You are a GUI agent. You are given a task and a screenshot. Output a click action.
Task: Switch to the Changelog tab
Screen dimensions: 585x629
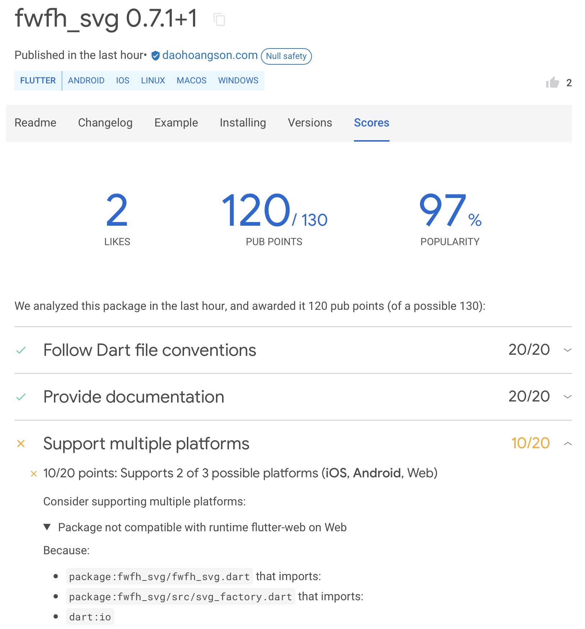[x=105, y=123]
